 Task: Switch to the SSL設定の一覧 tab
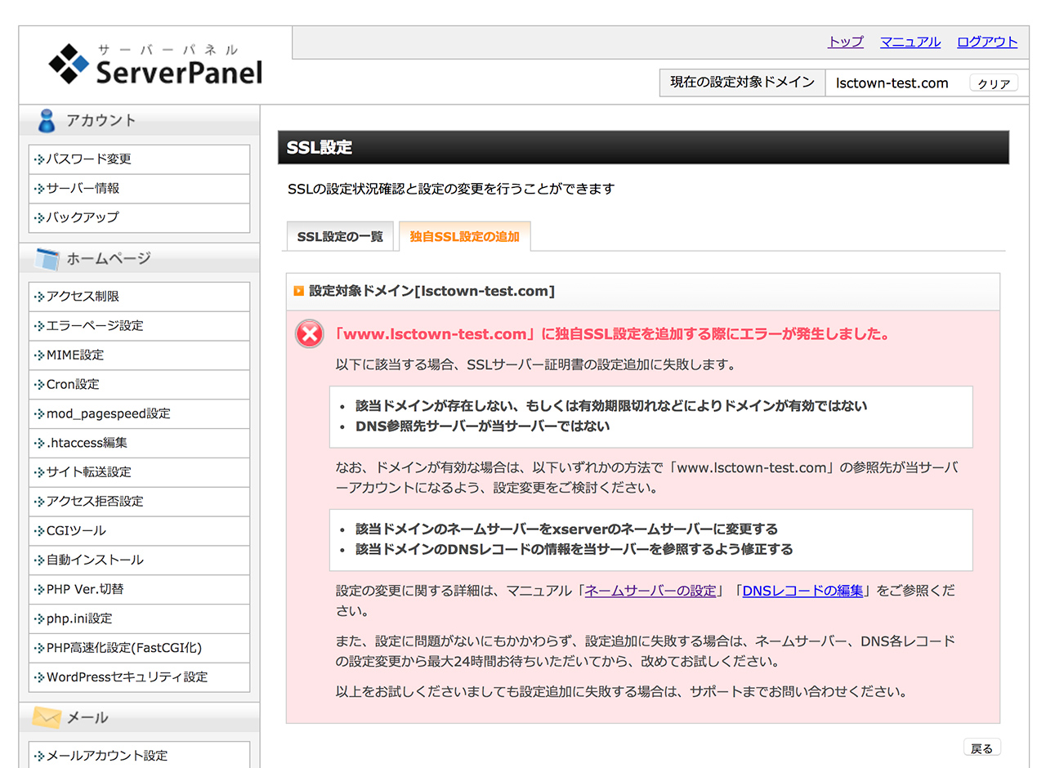tap(339, 237)
